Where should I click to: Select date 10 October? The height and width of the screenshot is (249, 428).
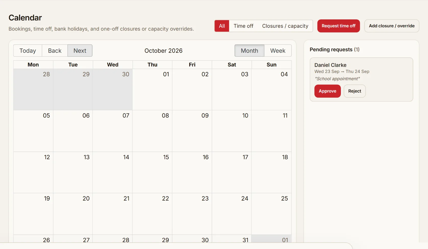[x=245, y=116]
